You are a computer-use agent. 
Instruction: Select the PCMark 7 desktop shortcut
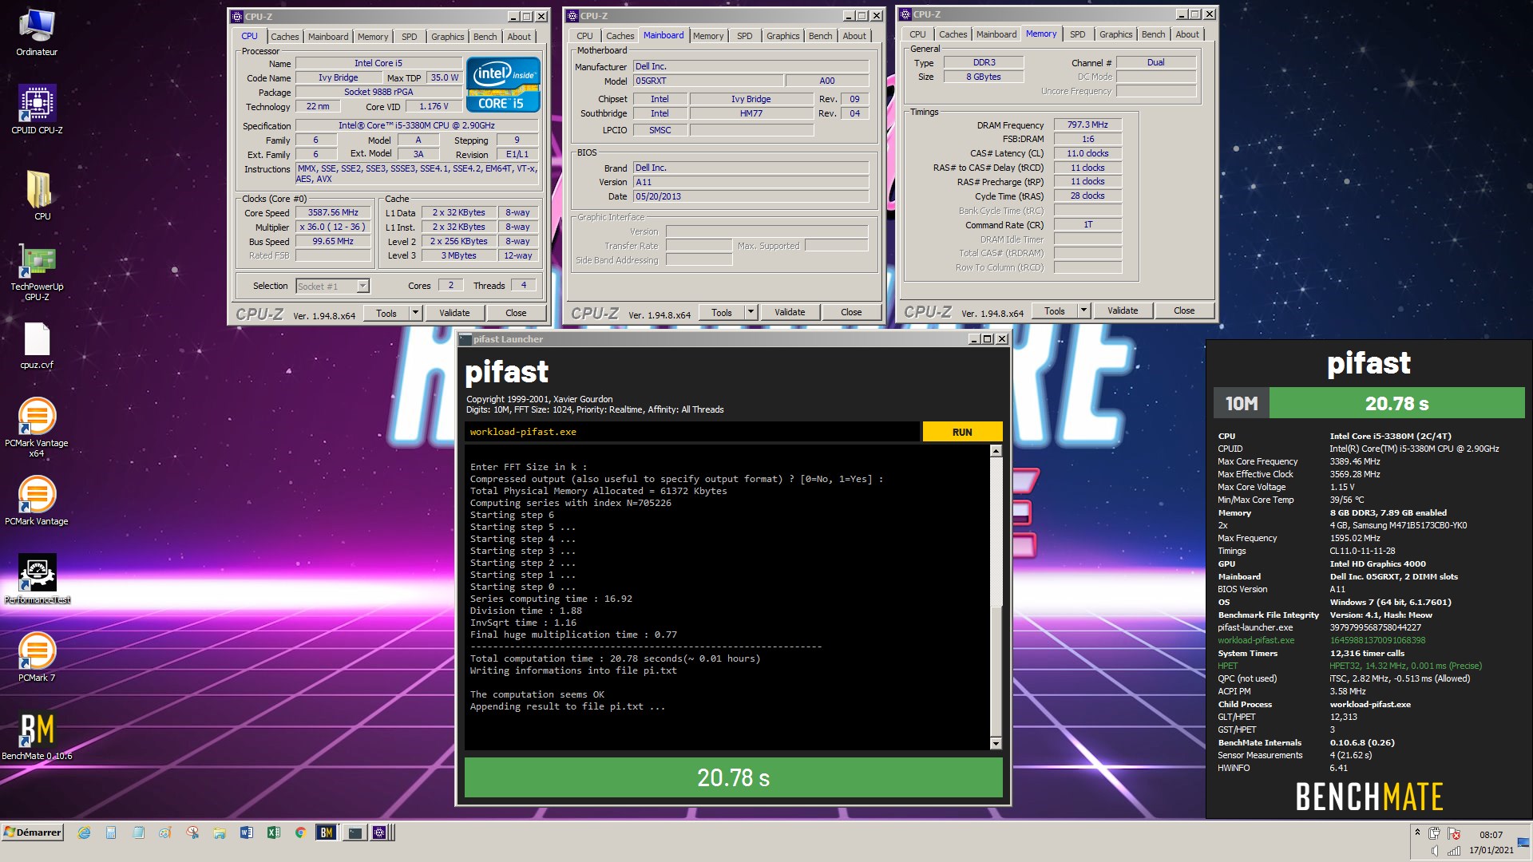[37, 658]
